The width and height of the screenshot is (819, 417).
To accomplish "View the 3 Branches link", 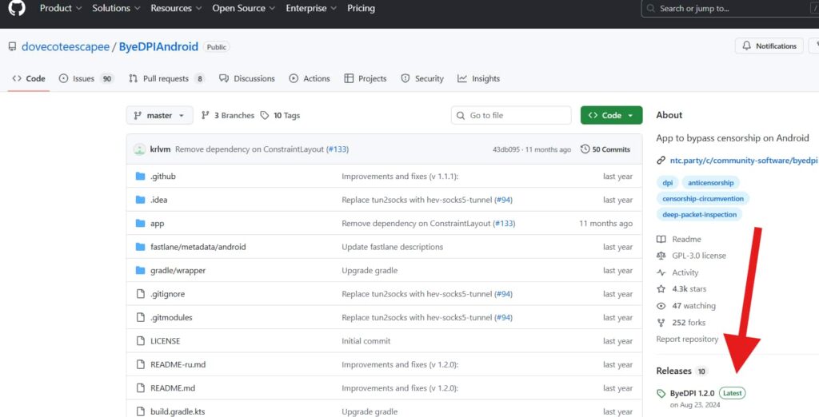I will pos(228,115).
